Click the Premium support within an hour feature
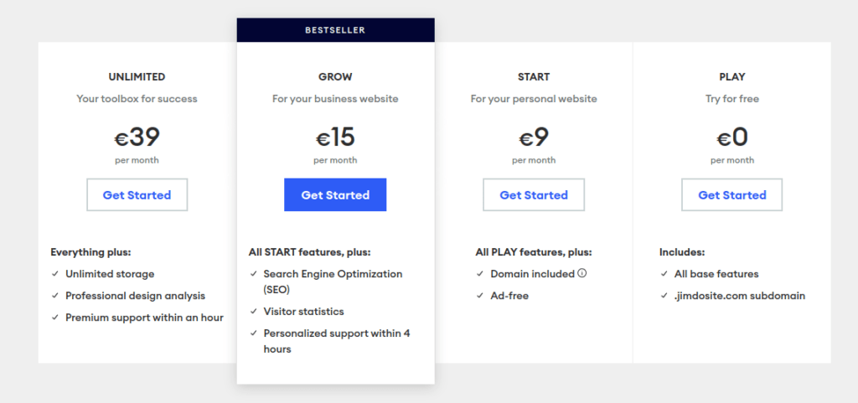 point(144,318)
